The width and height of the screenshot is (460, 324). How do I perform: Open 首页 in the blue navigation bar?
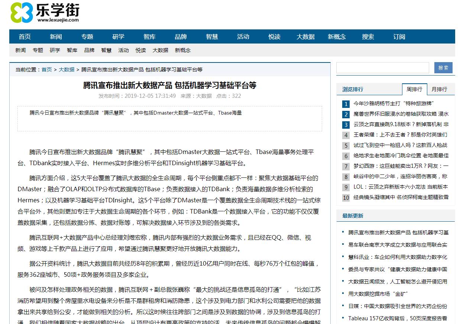coord(25,37)
